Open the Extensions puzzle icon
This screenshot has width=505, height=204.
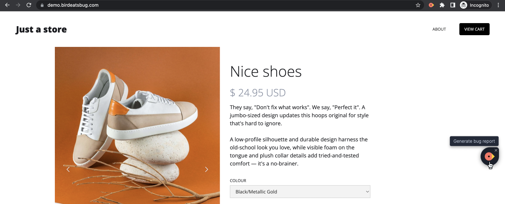[442, 5]
